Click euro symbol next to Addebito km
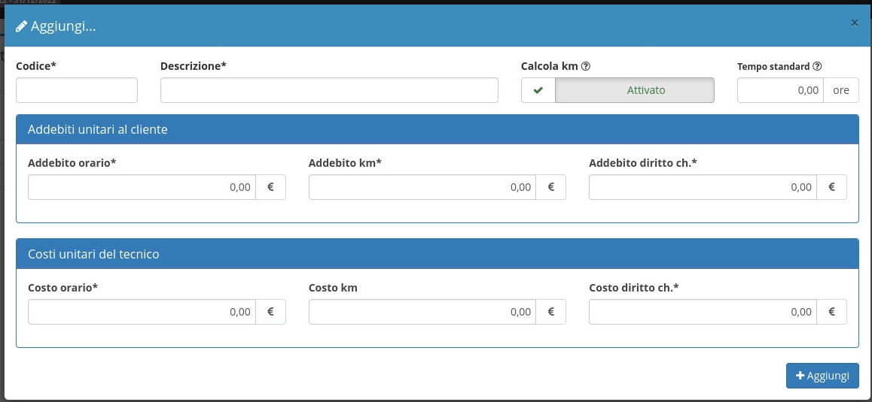Screen dimensions: 872x402 click(x=550, y=187)
